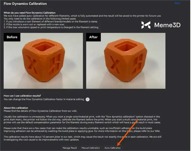This screenshot has width=191, height=151.
Task: Click the Meme3D watermark text
Action: [167, 25]
